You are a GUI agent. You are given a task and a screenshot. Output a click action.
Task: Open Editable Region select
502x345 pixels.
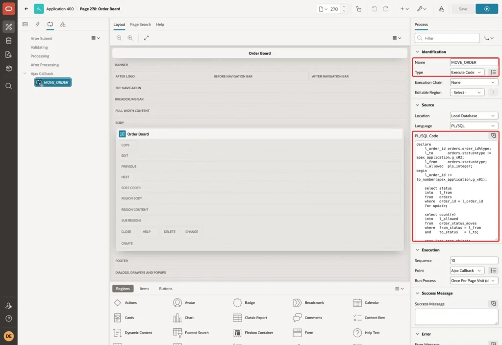467,93
